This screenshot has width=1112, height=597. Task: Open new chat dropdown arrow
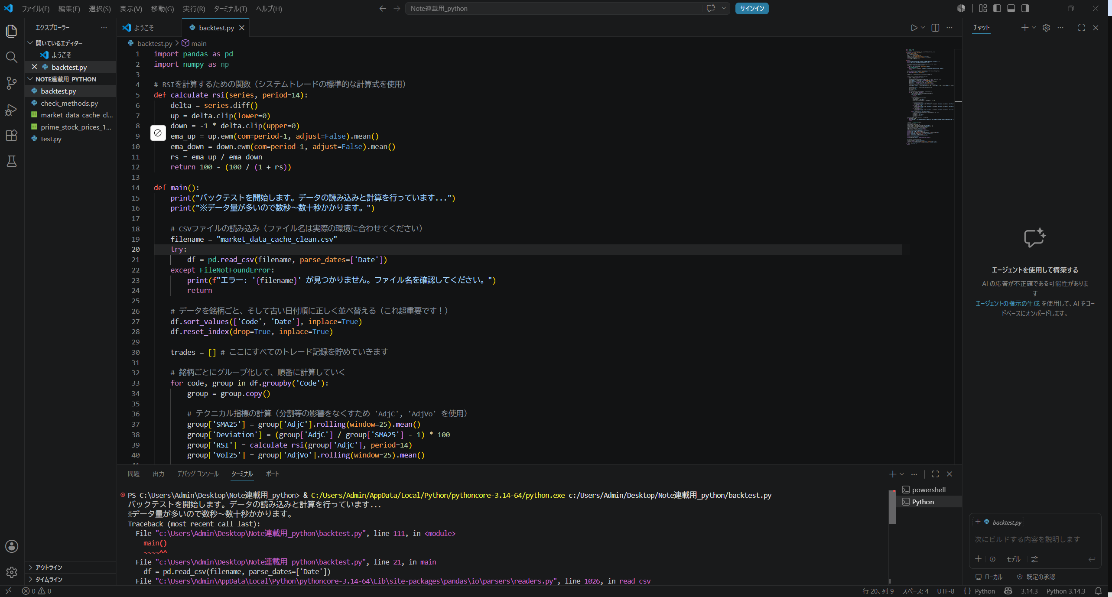click(1034, 28)
